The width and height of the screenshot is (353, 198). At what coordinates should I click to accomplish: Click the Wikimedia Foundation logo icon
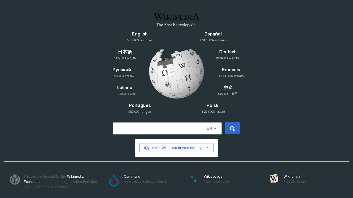[x=15, y=179]
